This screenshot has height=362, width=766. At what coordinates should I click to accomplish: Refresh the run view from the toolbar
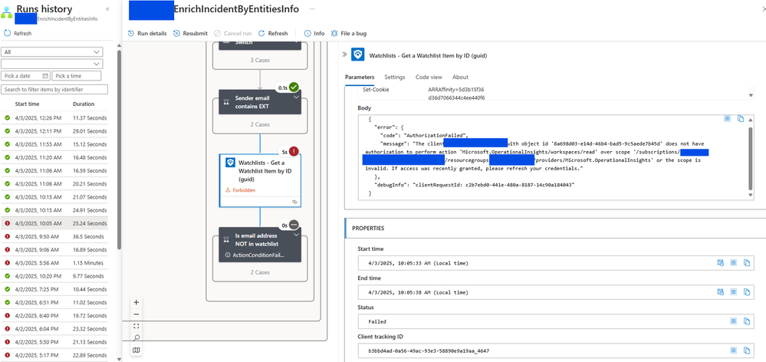pos(273,33)
